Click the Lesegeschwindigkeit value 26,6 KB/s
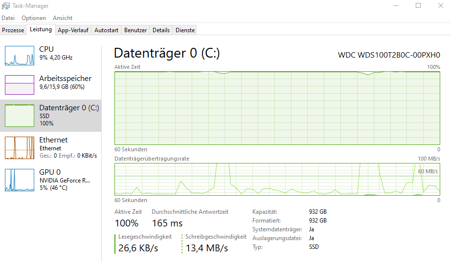450x264 pixels. (138, 248)
